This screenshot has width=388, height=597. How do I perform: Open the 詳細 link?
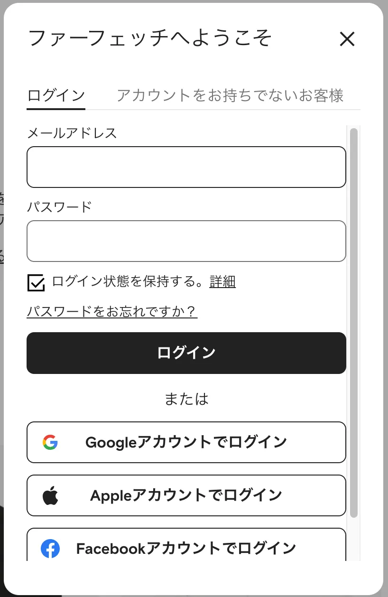[x=222, y=282]
